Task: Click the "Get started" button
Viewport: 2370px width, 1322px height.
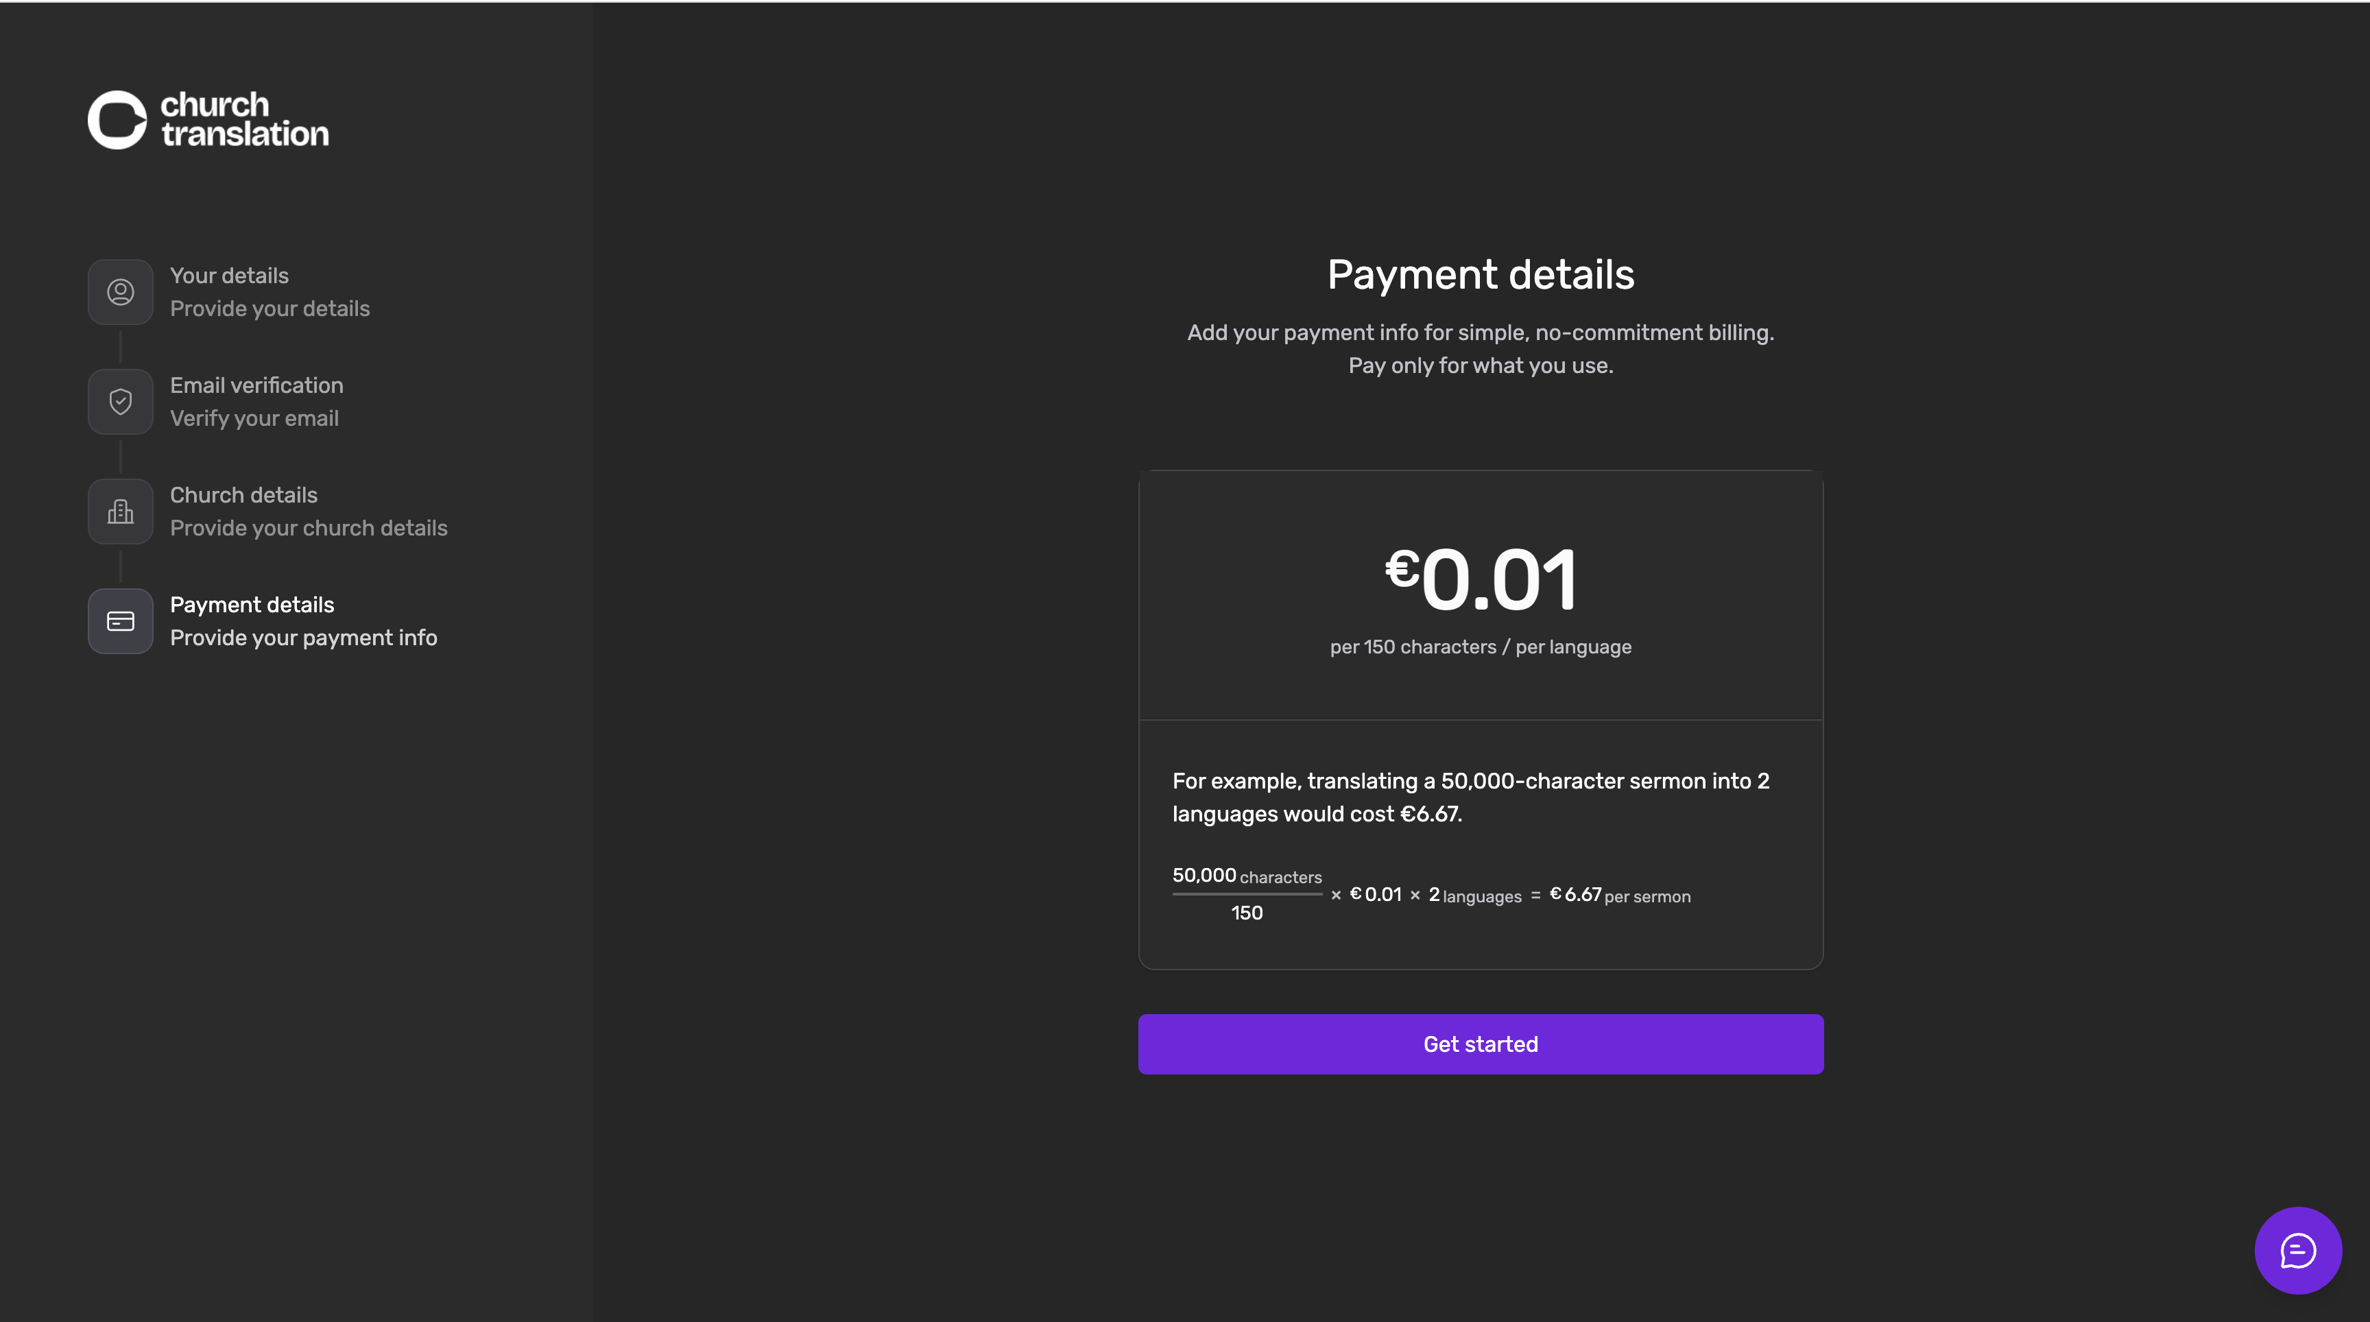Action: (1481, 1044)
